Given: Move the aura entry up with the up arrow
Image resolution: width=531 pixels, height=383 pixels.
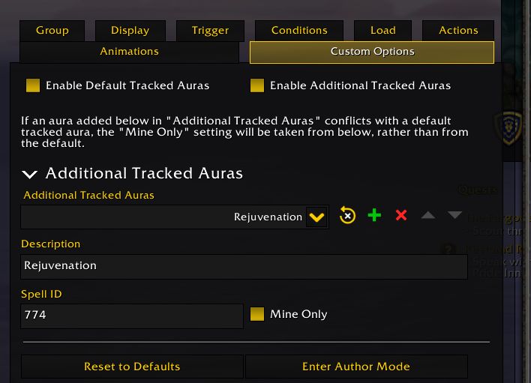Looking at the screenshot, I should [427, 216].
